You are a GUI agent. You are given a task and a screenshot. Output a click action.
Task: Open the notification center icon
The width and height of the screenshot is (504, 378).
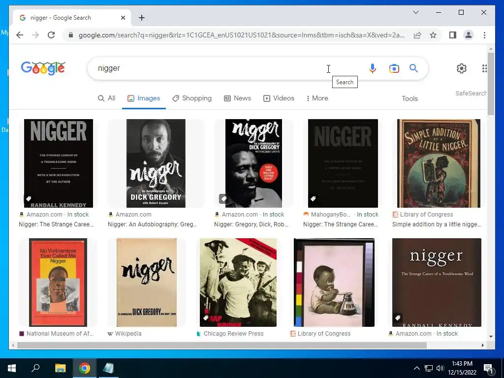click(488, 368)
